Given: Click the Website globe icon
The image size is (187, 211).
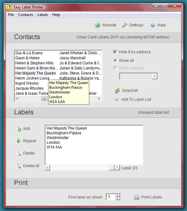Looking at the screenshot, I should pyautogui.click(x=97, y=25).
